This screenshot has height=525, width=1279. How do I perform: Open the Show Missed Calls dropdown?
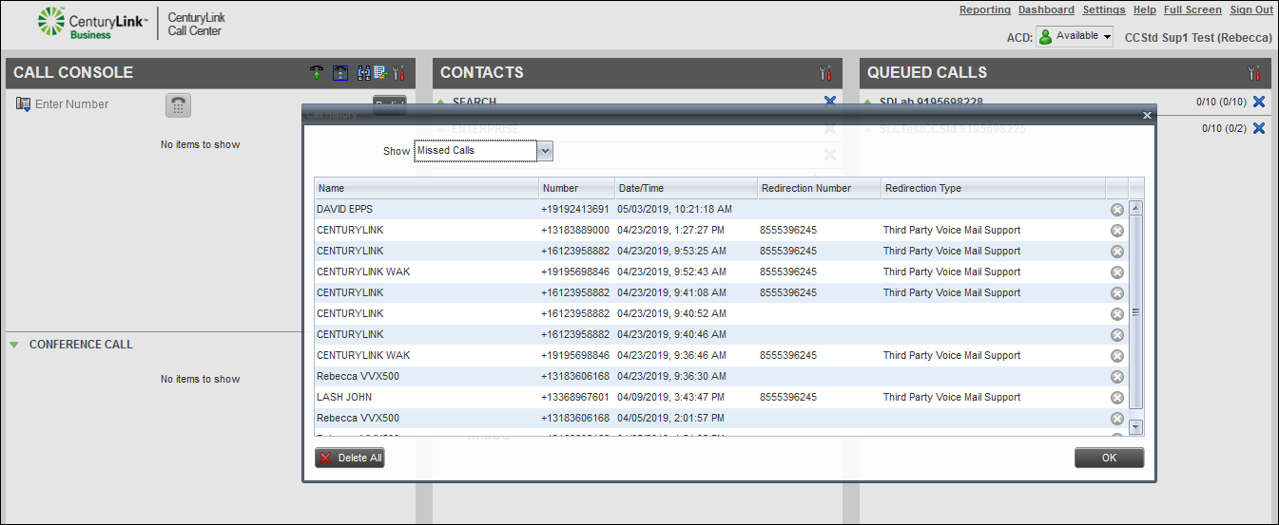click(x=545, y=151)
